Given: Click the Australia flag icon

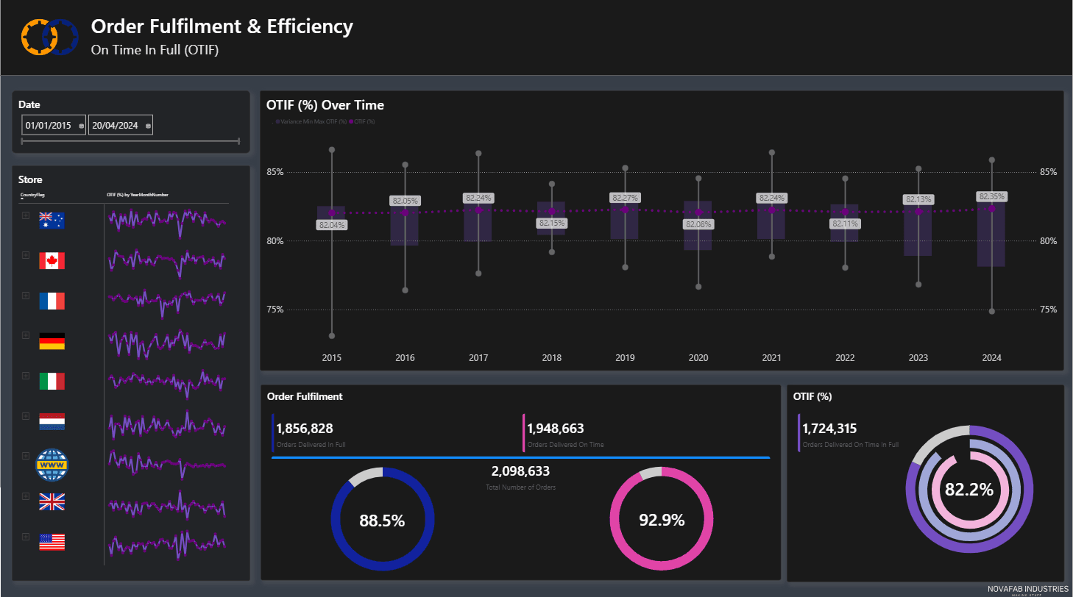Looking at the screenshot, I should click(52, 220).
